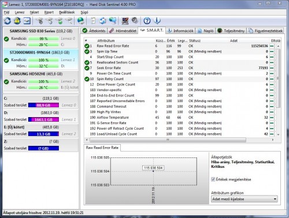
Task: Select the Spin Retry Count row
Action: tap(179, 79)
